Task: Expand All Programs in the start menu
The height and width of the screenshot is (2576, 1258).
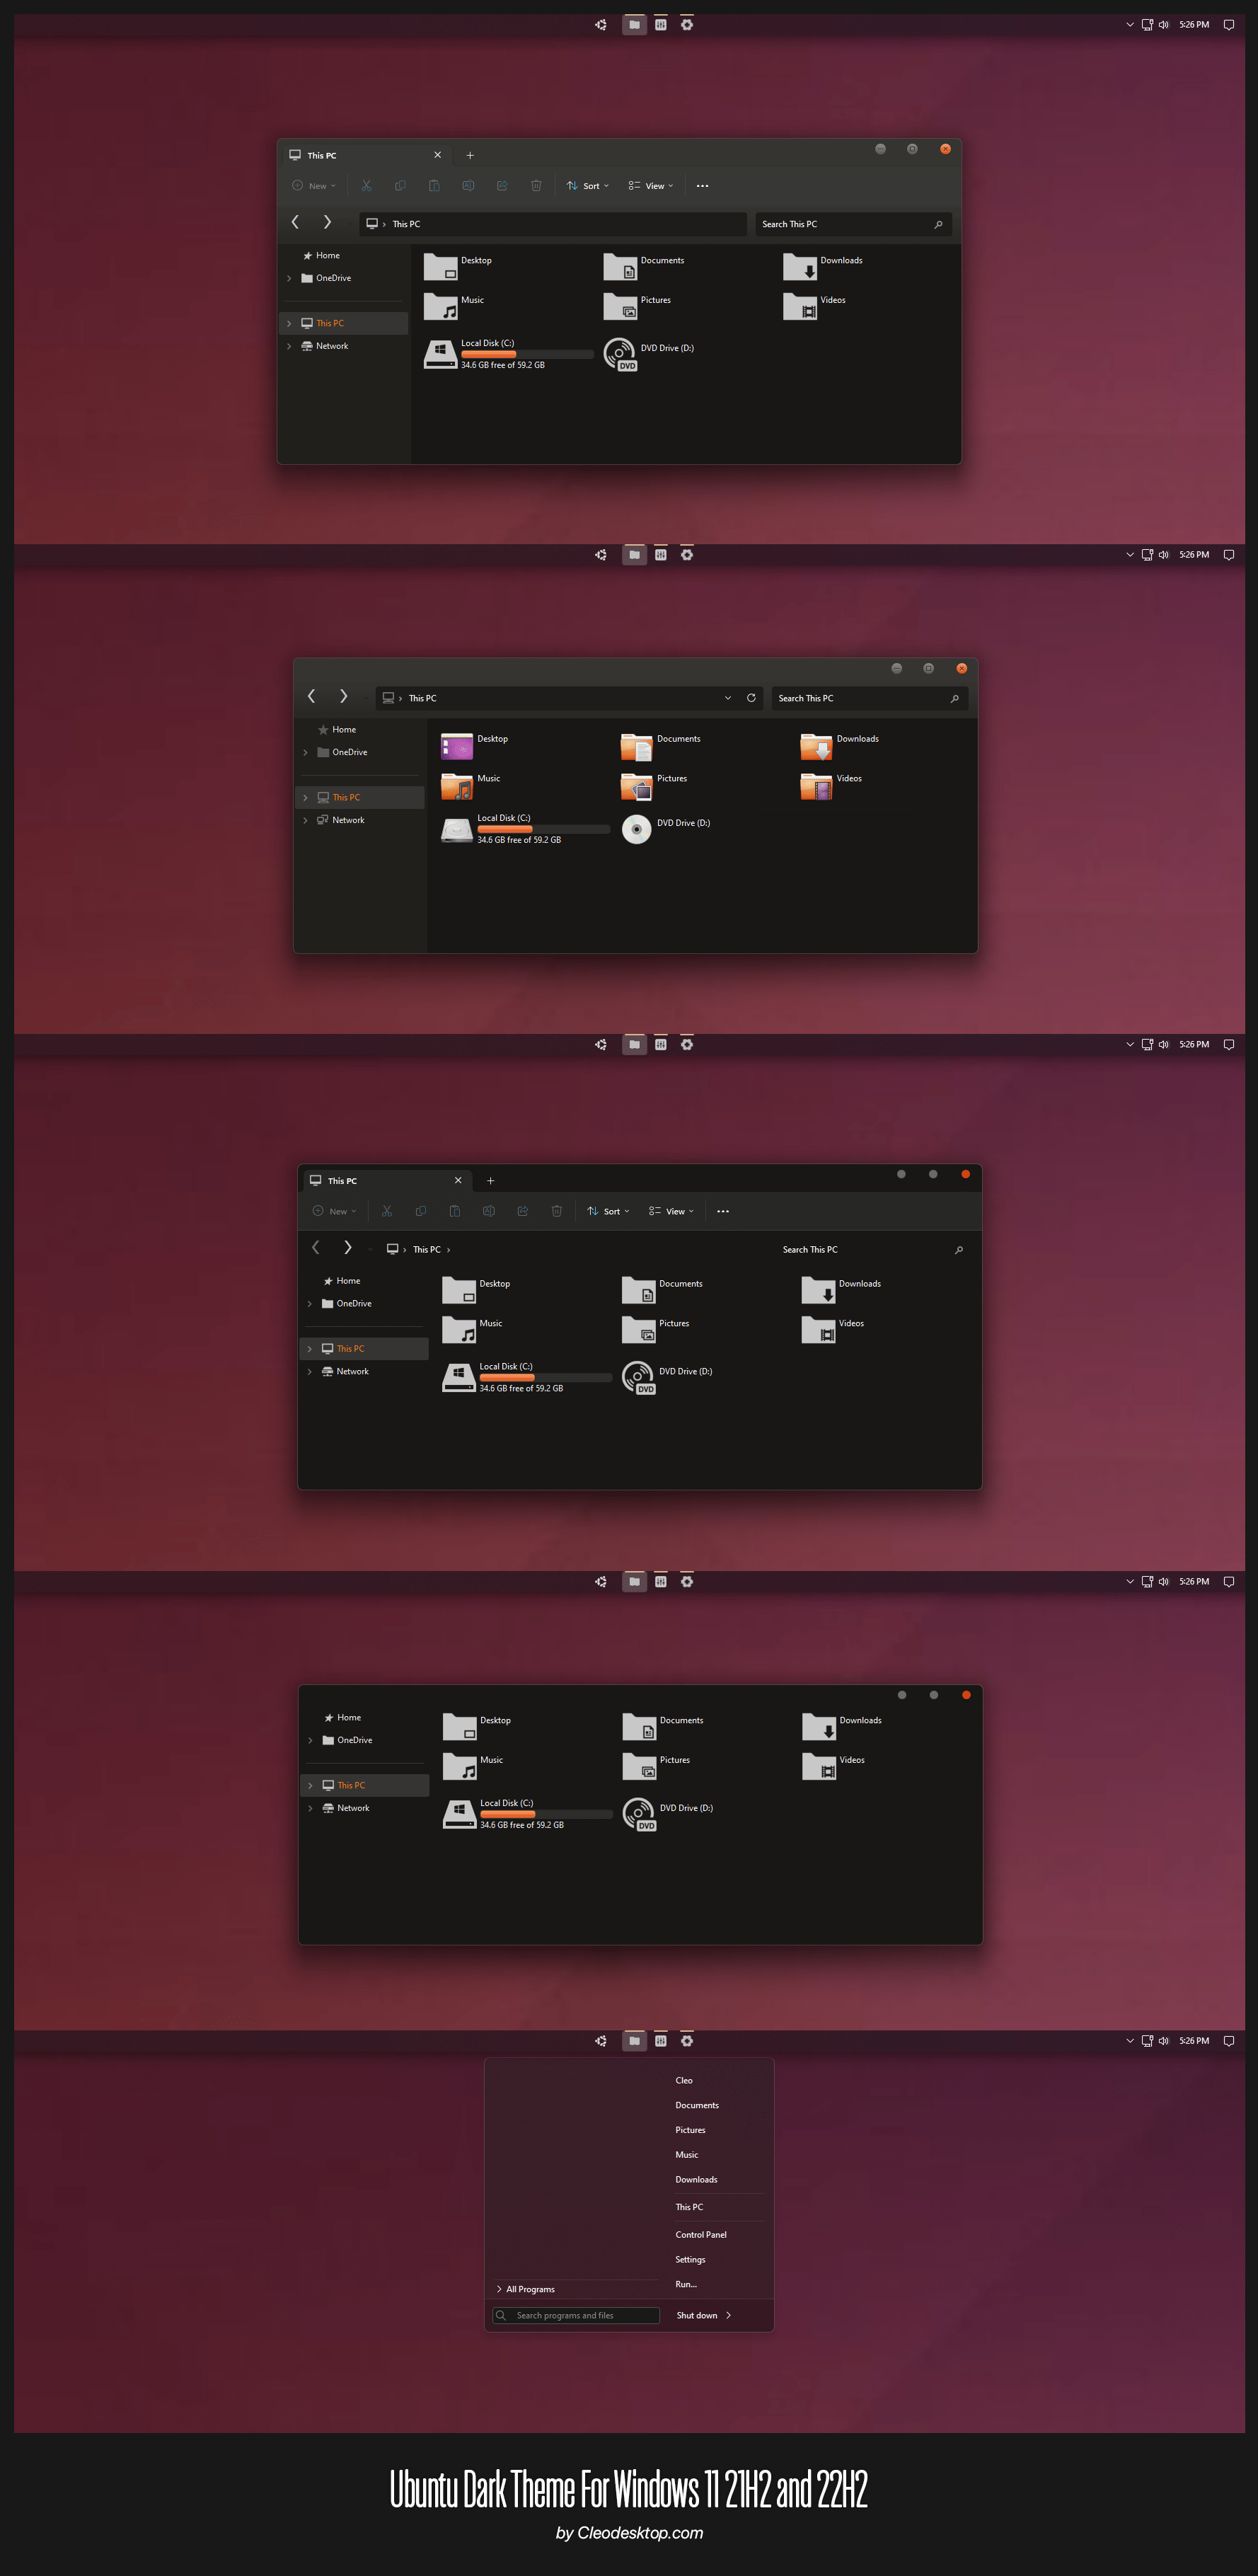Action: point(529,2289)
